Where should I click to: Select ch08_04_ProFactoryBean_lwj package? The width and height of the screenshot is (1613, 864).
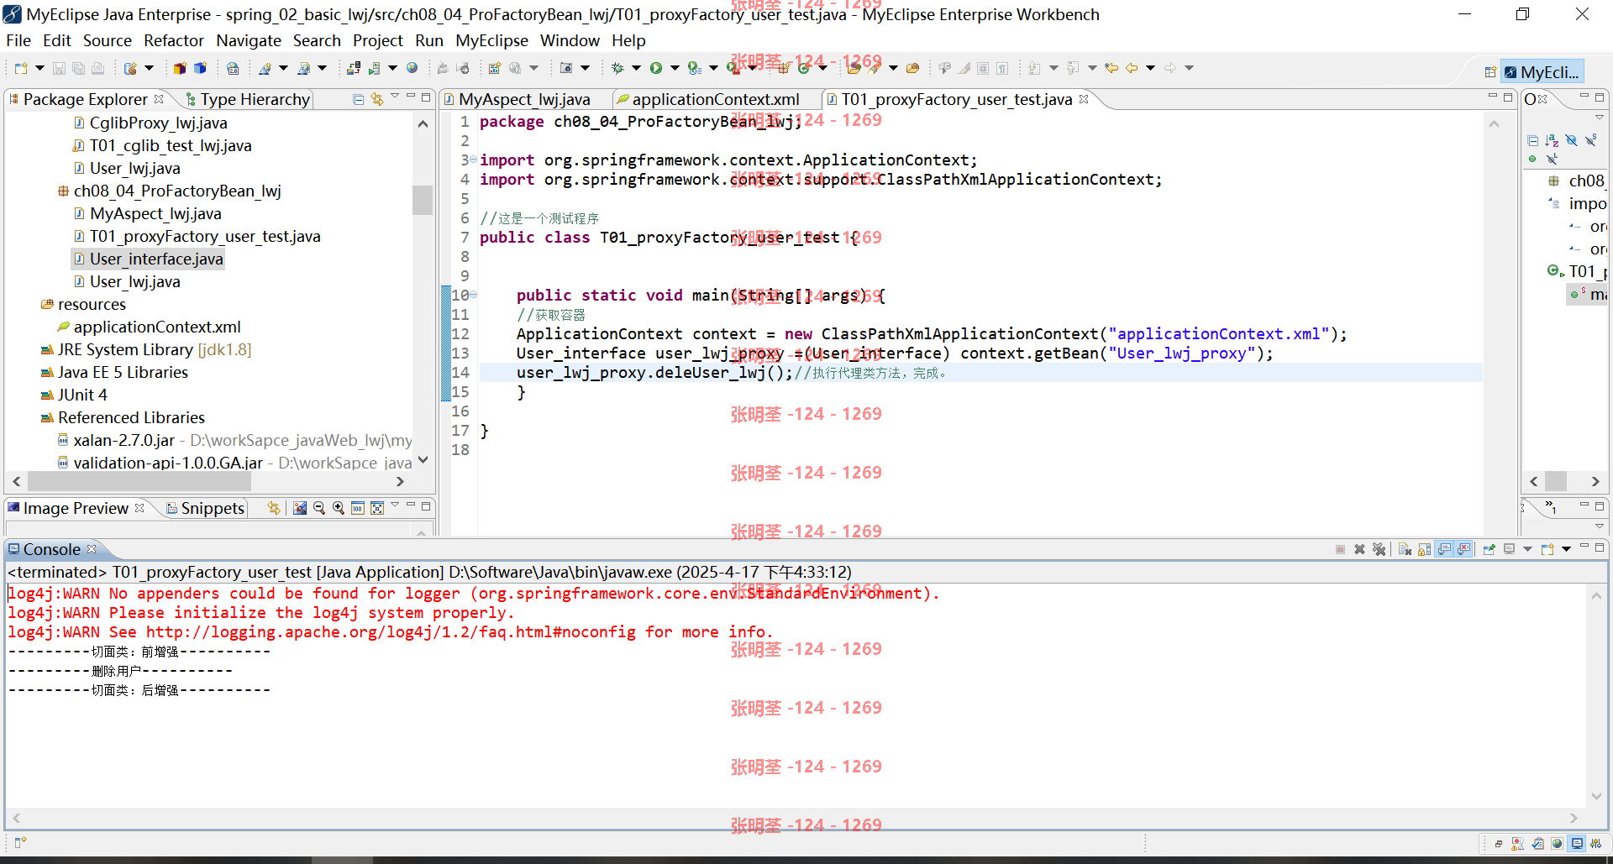pyautogui.click(x=177, y=191)
